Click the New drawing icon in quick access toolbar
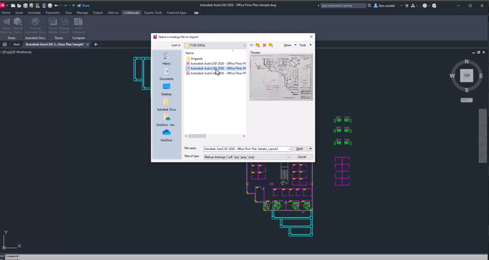Image resolution: width=489 pixels, height=260 pixels. 13,6
